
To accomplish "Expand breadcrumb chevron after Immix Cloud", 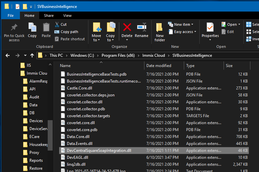I will click(169, 56).
